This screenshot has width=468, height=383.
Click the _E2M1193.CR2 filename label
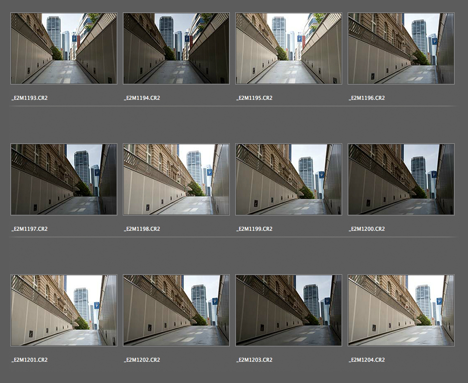[30, 98]
